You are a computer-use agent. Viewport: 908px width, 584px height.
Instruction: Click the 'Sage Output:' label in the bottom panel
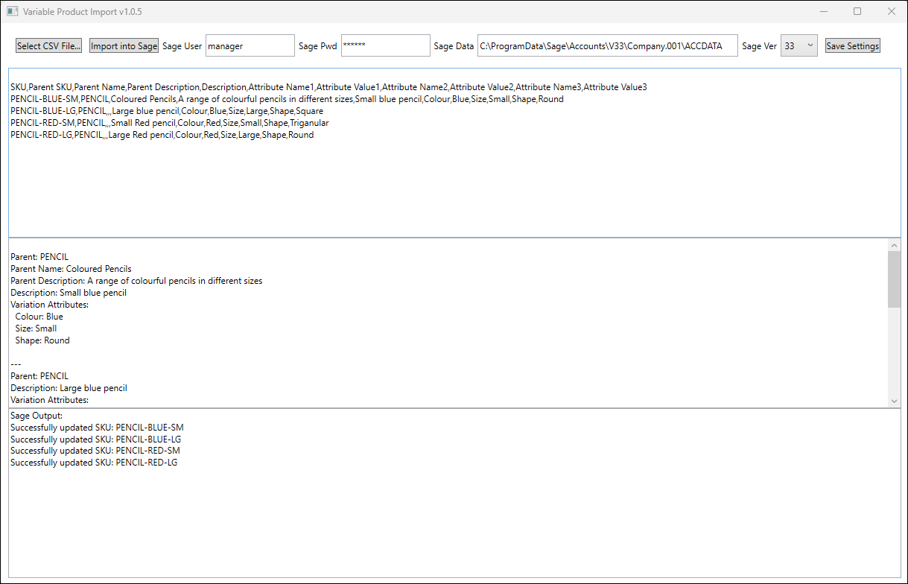[x=36, y=416]
